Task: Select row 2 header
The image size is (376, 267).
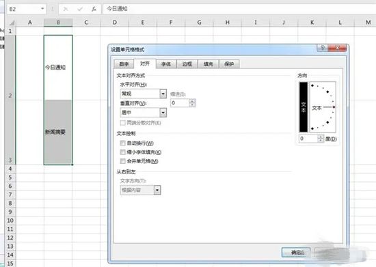Action: pyautogui.click(x=10, y=68)
